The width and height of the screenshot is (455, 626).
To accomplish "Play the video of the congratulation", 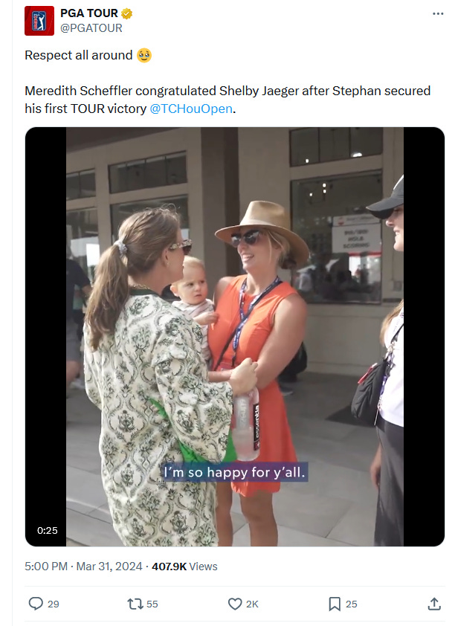I will [235, 337].
